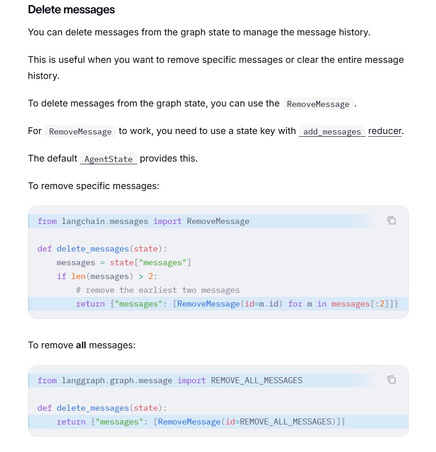Click the bold word 'all' in the text
Screen dimensions: 436x452
(81, 345)
